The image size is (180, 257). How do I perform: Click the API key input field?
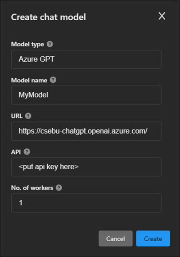(x=86, y=167)
